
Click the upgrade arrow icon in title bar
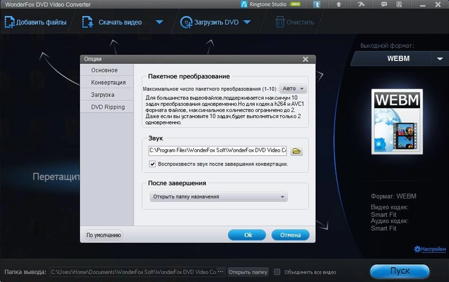click(x=338, y=4)
